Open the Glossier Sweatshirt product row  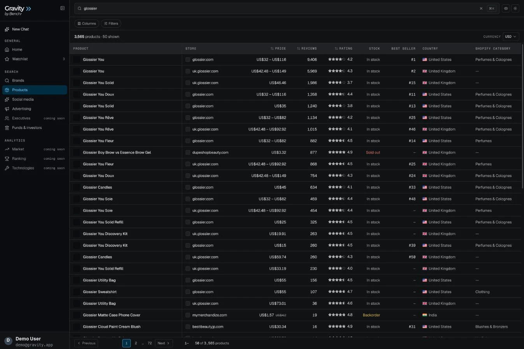coord(100,292)
